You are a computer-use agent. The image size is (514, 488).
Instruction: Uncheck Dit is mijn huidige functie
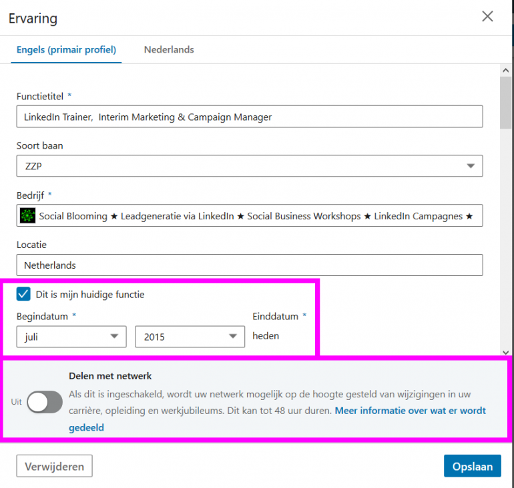(x=23, y=294)
